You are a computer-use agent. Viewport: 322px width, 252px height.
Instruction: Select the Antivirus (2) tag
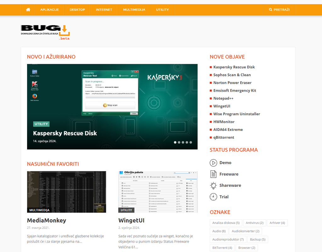[254, 223]
